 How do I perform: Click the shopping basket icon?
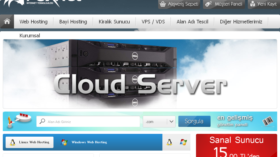(163, 4)
